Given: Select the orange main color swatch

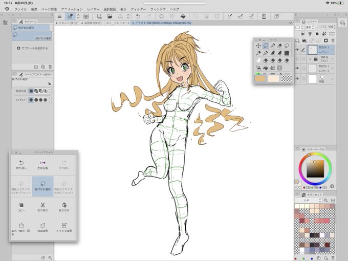Looking at the screenshot, I should tap(260, 79).
